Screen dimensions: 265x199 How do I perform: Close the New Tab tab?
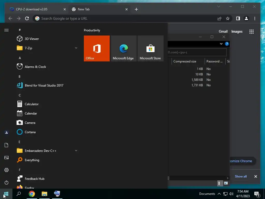[126, 9]
